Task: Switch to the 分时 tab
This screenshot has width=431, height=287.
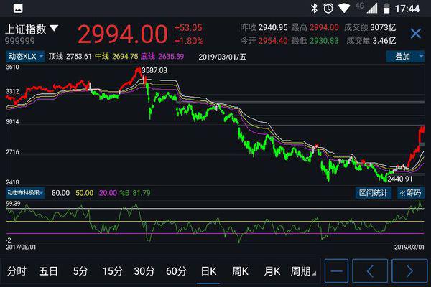Action: coord(17,271)
